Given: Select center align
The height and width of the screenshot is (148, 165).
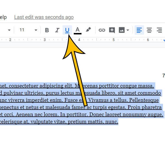Looking at the screenshot, I should pyautogui.click(x=149, y=30).
